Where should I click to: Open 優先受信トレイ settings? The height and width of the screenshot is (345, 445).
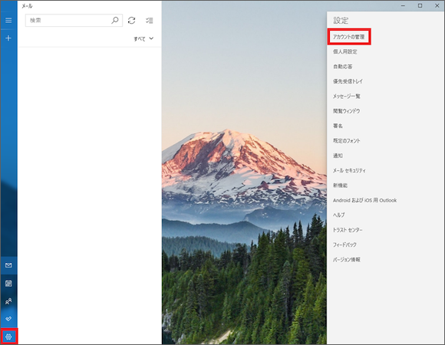348,81
